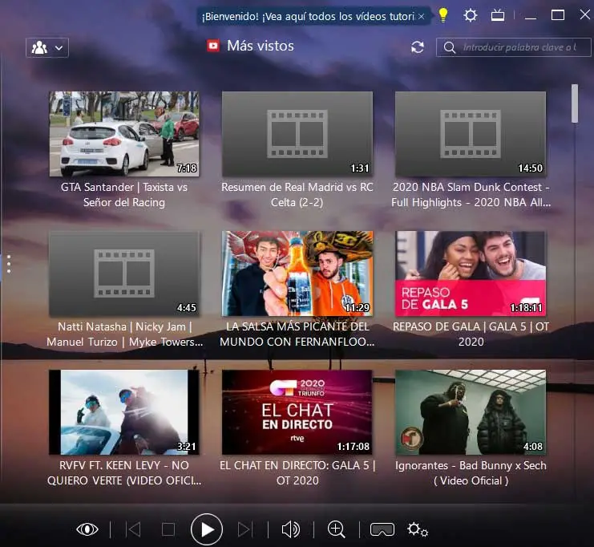Toggle the speaker volume icon

[291, 529]
